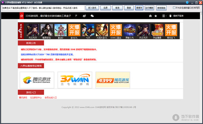
Task: Select the Tencent Games operator logo
Action: coord(37,80)
